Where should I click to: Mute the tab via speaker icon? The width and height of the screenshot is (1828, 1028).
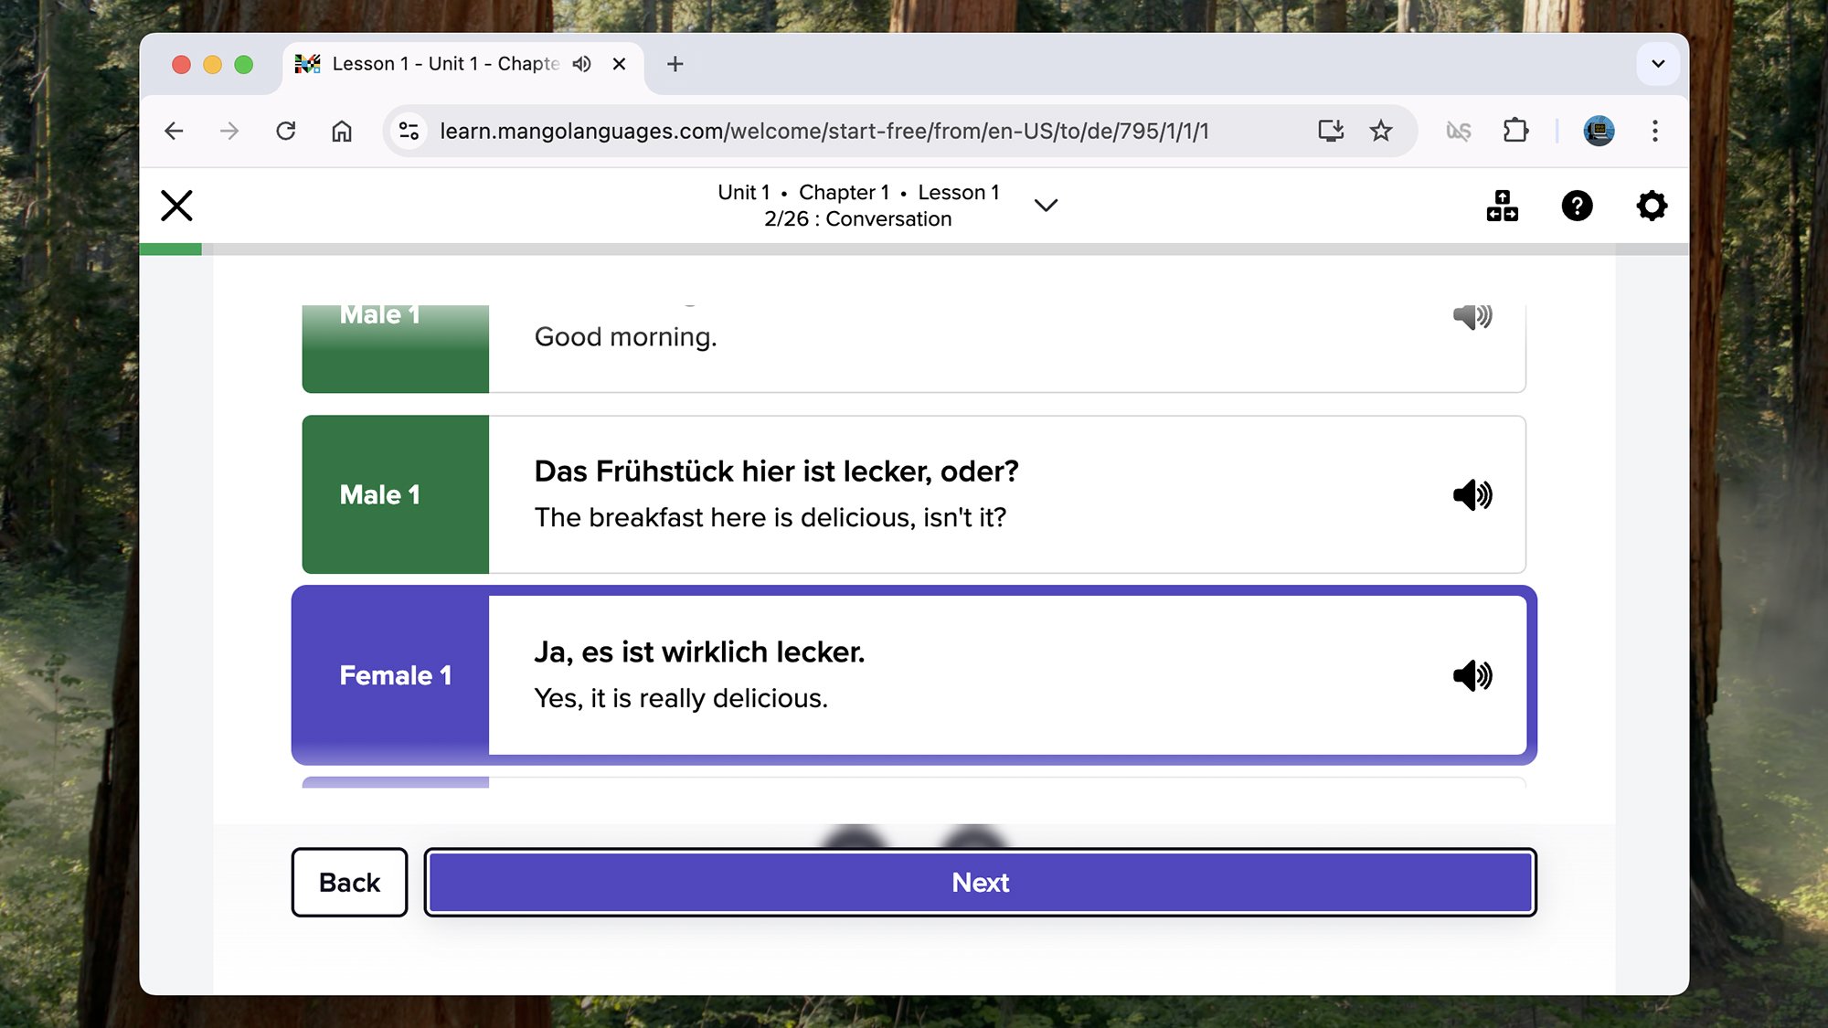tap(581, 64)
